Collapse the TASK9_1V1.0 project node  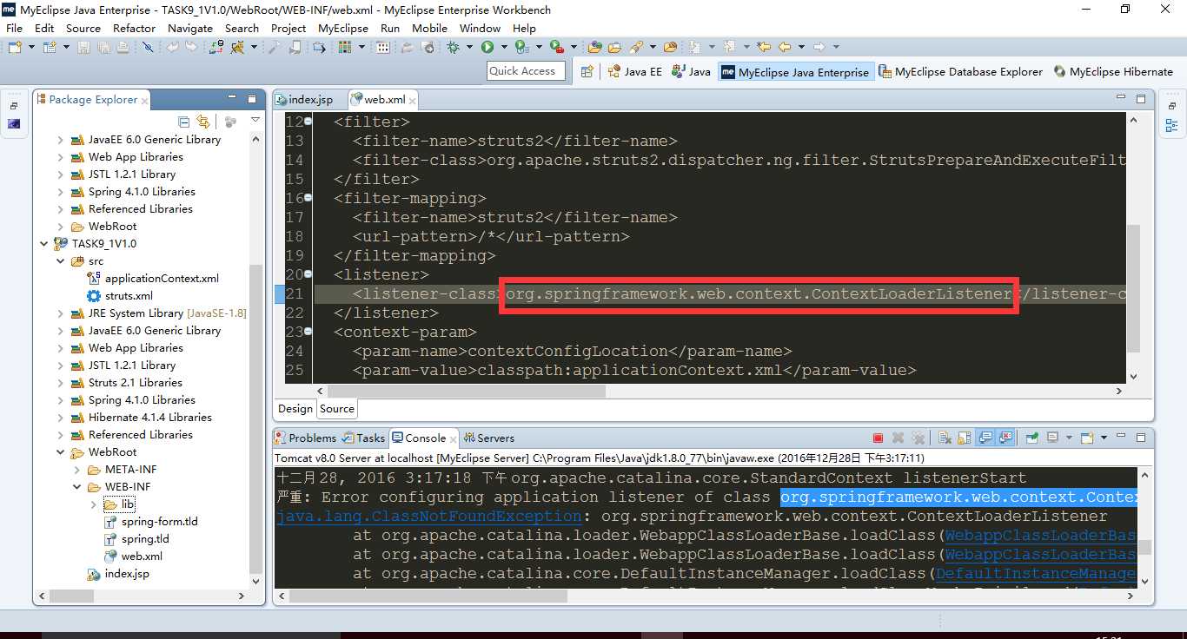[x=44, y=244]
